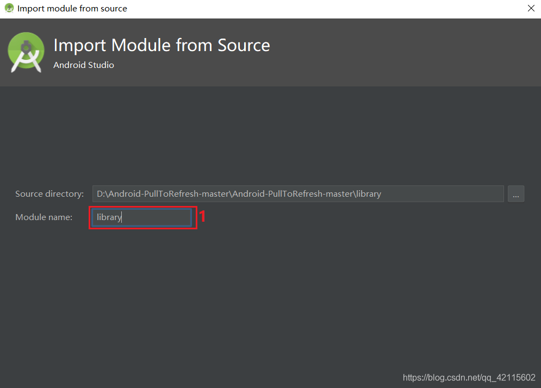Click the 'Import Module from Source' heading
The width and height of the screenshot is (541, 388).
162,45
